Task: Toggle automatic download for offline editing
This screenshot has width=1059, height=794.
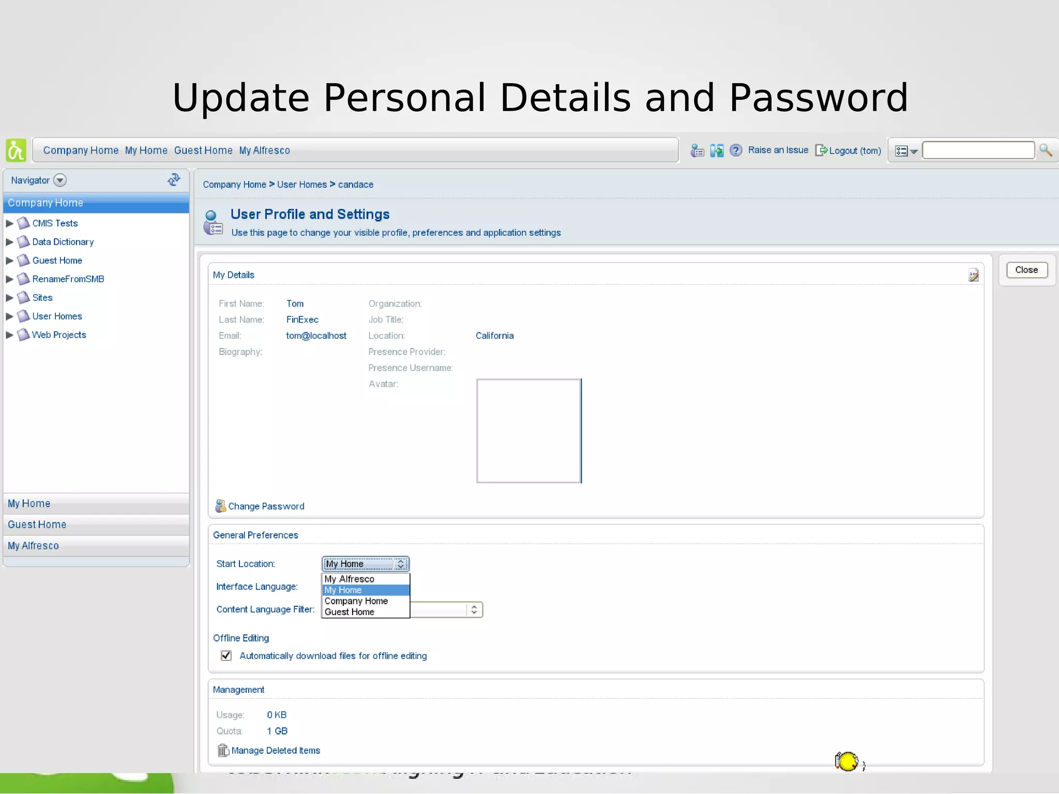Action: coord(226,655)
